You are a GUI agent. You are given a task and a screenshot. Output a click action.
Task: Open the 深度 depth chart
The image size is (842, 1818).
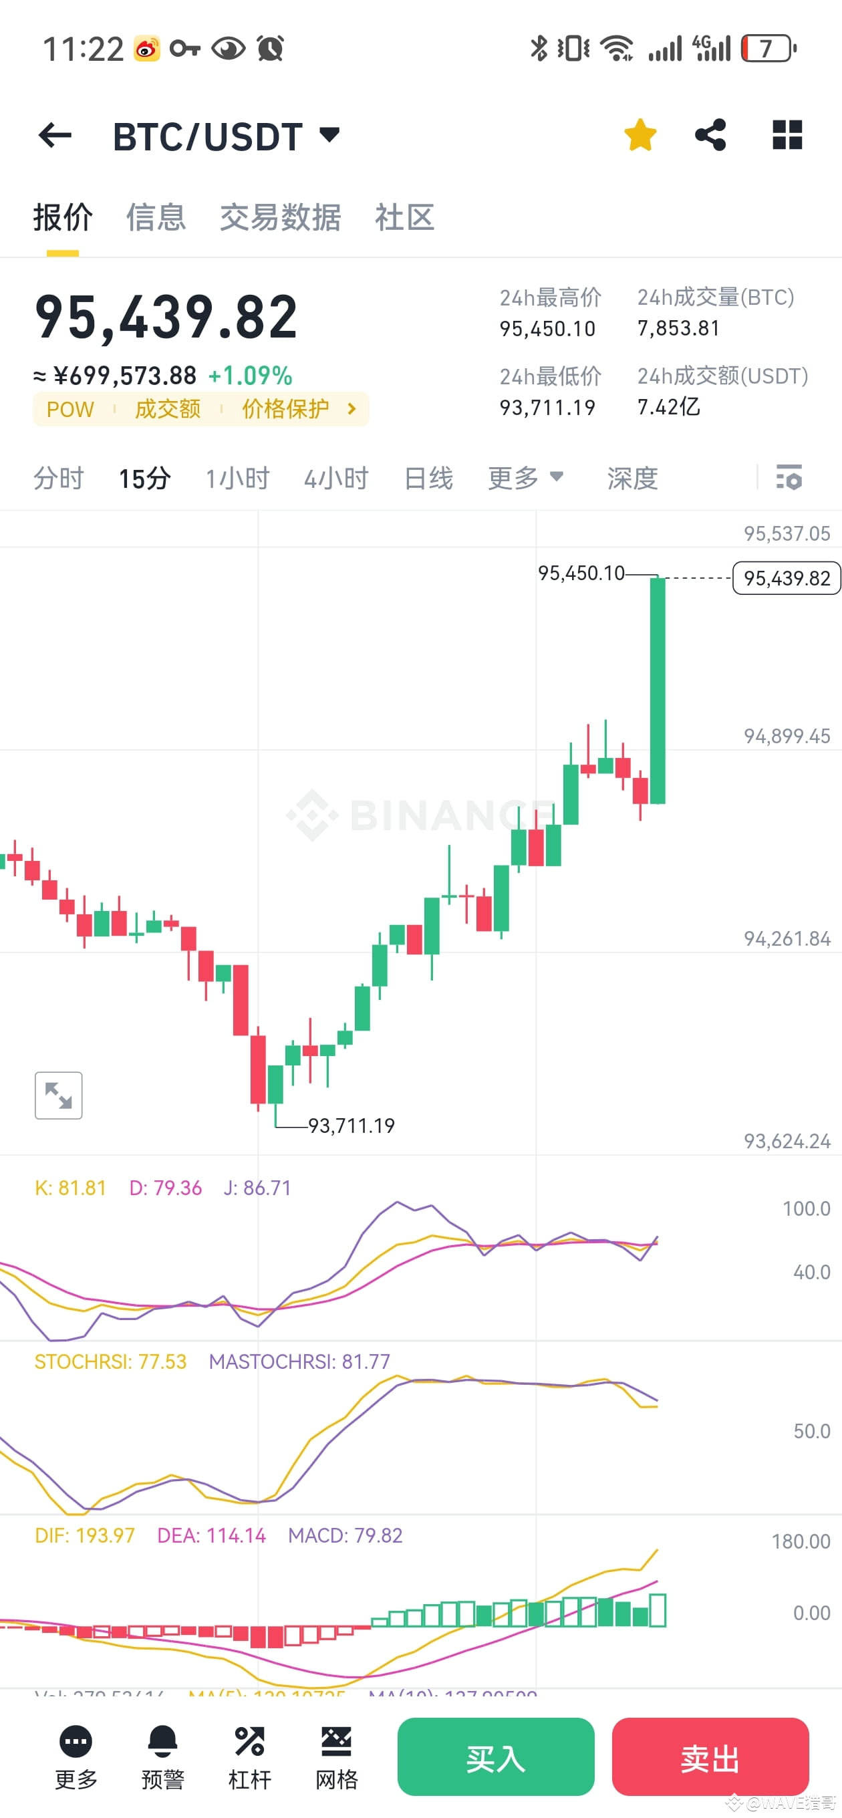pyautogui.click(x=632, y=479)
